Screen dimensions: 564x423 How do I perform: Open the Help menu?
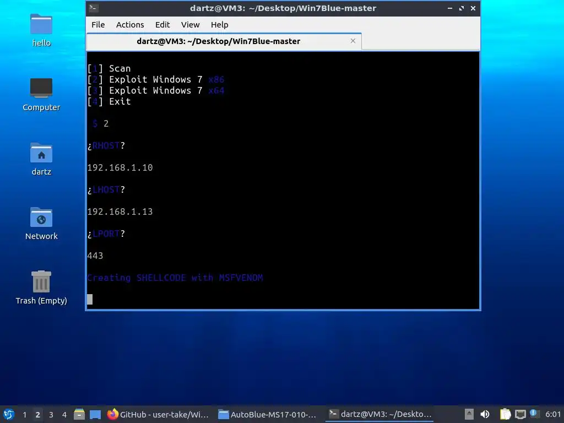tap(219, 24)
